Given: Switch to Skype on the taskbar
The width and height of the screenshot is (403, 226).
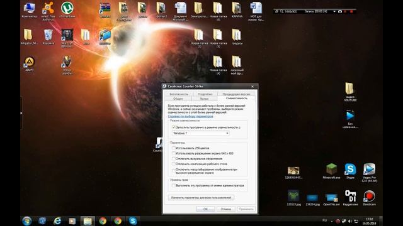Looking at the screenshot, I should 133,221.
